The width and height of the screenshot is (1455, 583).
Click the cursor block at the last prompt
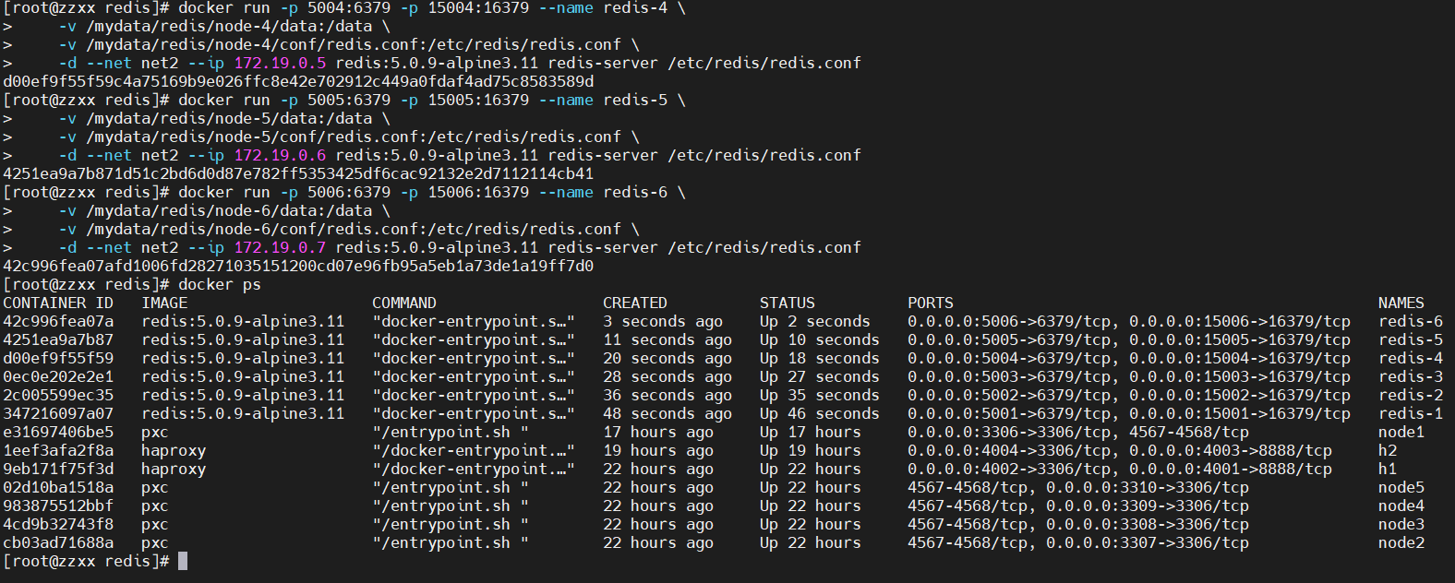pyautogui.click(x=183, y=561)
